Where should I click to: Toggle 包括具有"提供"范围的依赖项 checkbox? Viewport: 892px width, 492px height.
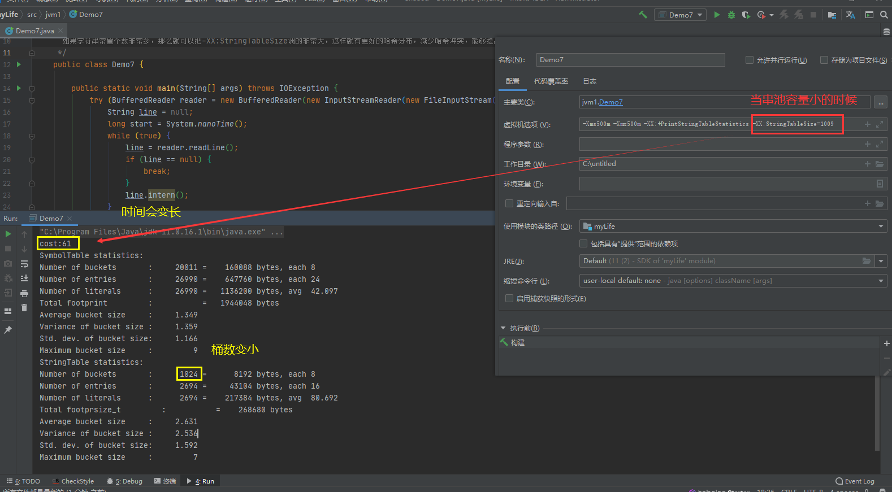583,243
